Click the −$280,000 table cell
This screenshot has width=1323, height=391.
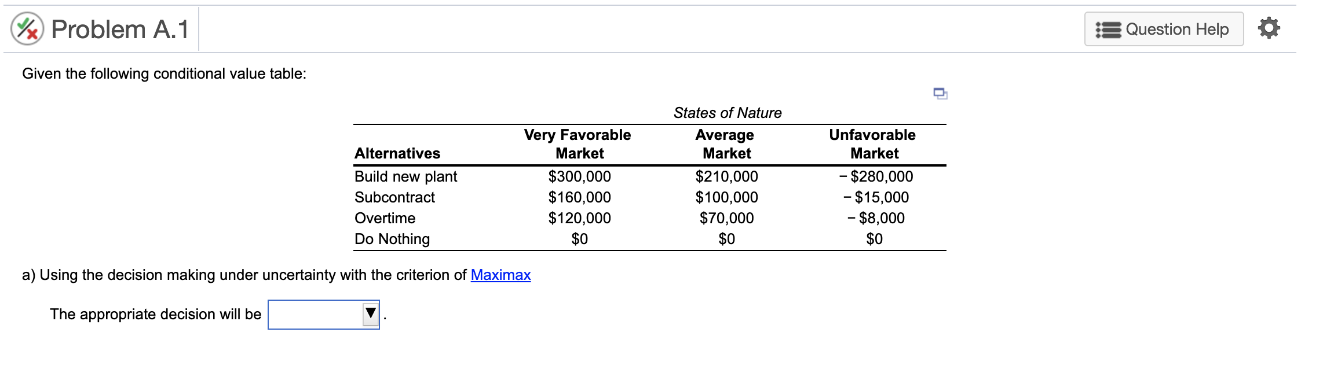876,176
